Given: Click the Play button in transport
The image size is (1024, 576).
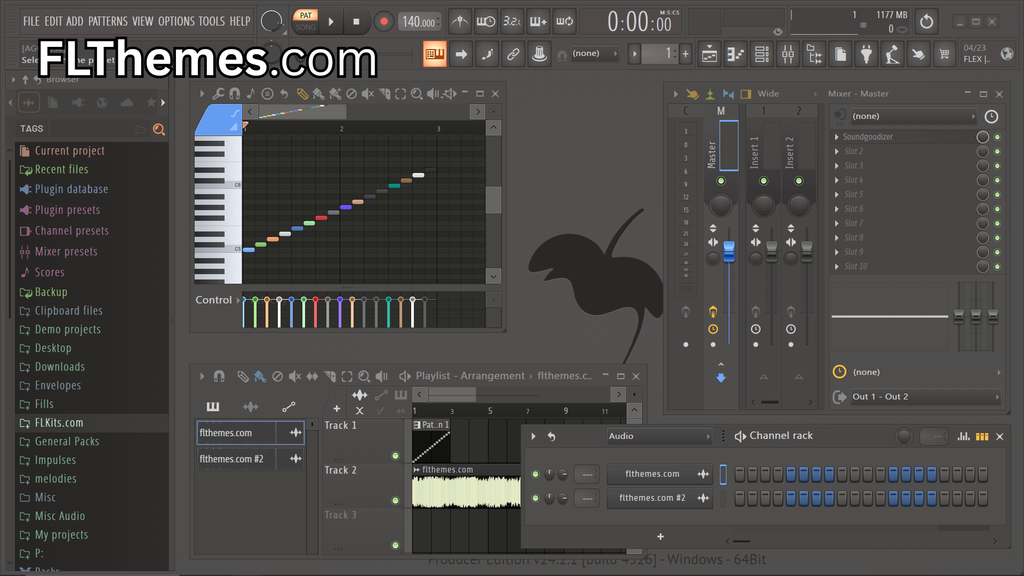Looking at the screenshot, I should [331, 22].
